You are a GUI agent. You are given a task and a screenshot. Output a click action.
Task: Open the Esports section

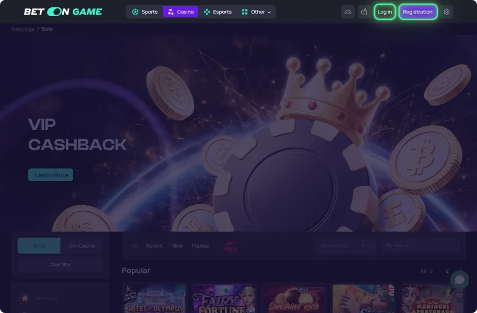point(218,12)
